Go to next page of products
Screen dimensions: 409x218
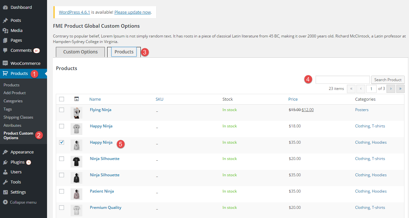pos(391,89)
